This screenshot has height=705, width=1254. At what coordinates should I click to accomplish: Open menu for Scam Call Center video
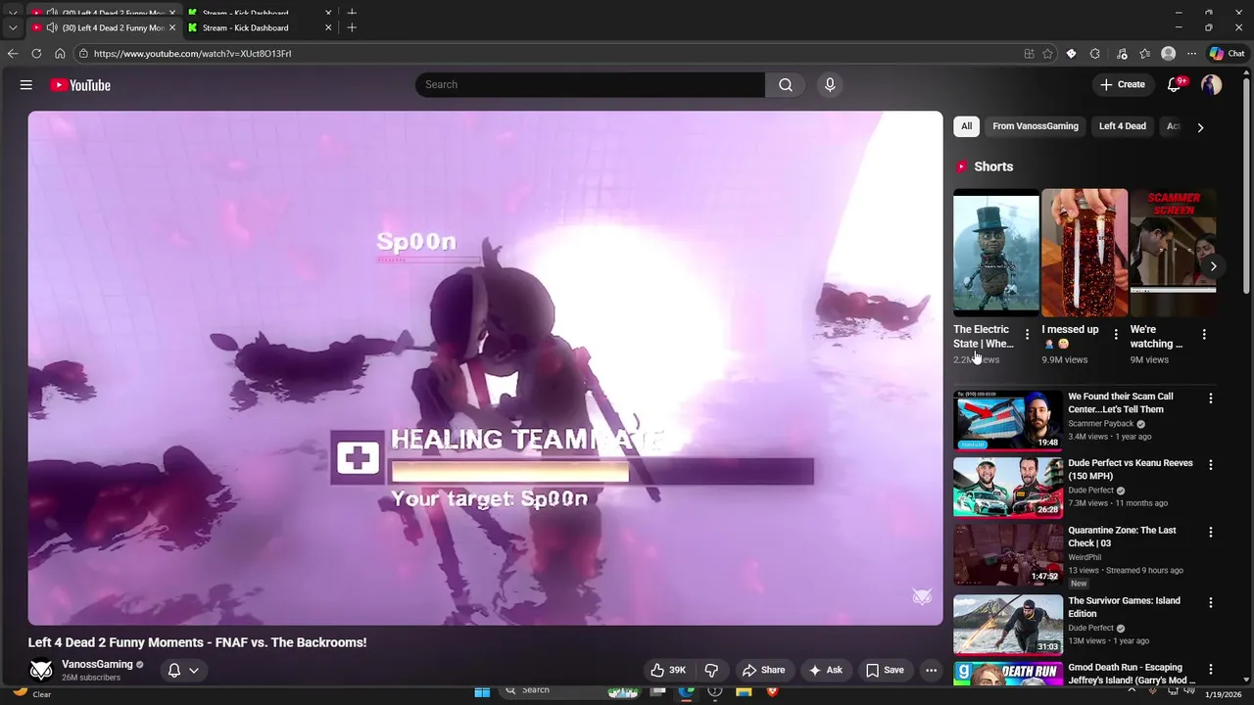tap(1210, 399)
